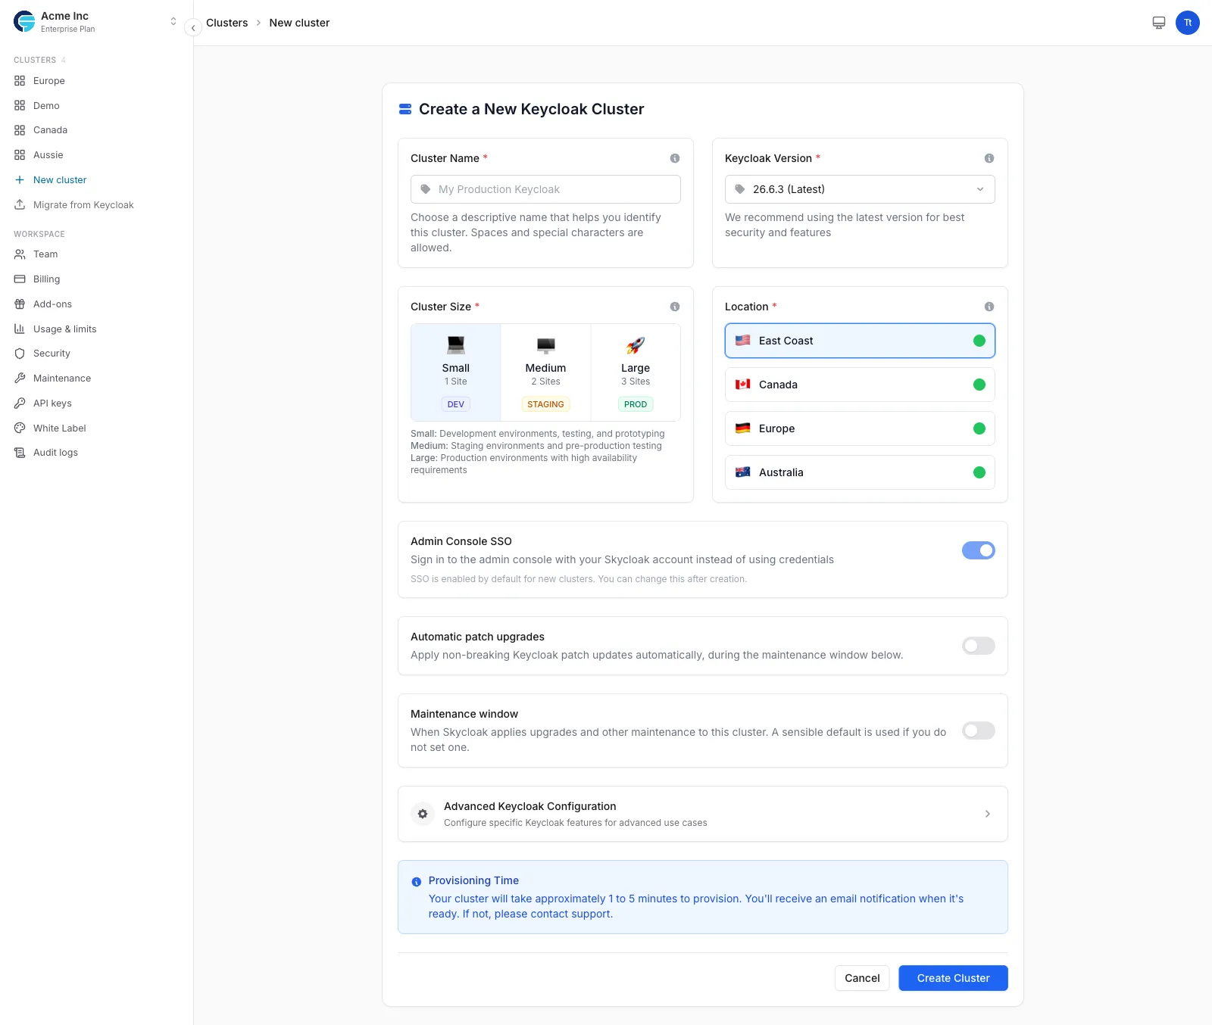Click the Usage & limits chart icon

pos(20,329)
